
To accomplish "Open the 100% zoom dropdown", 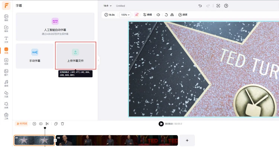I will point(125,15).
